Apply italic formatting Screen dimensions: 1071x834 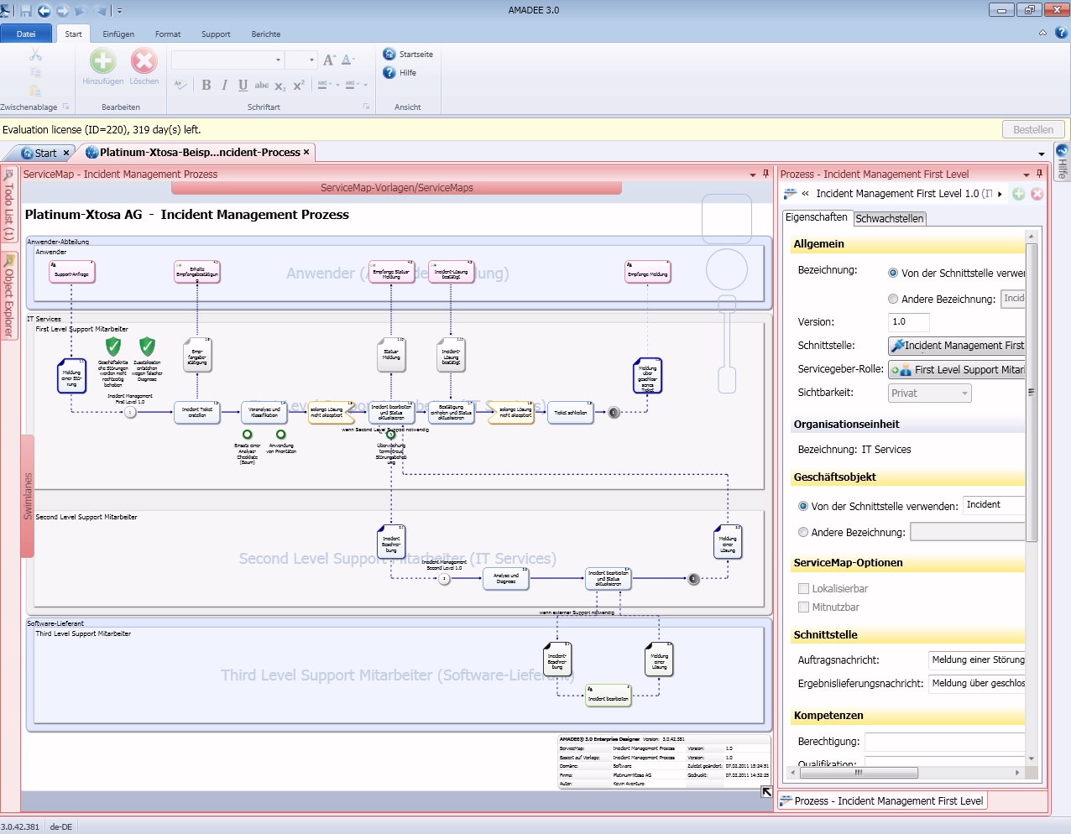[224, 85]
